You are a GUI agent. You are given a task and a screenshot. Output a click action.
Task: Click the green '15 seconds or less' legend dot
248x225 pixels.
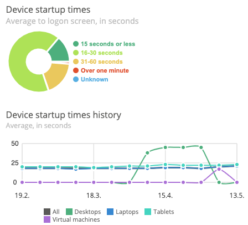(x=76, y=44)
